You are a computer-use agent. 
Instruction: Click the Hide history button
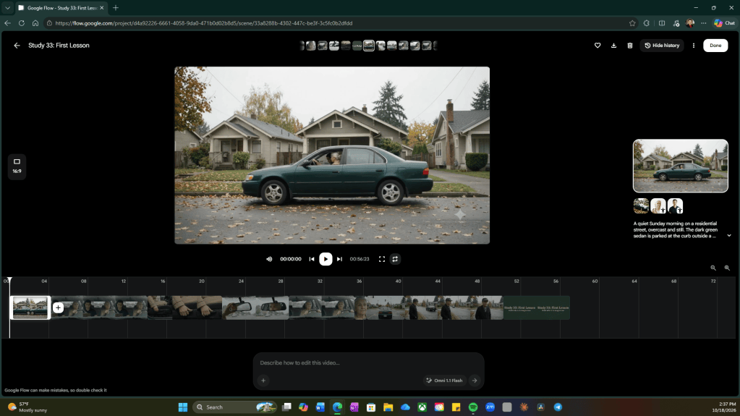tap(662, 46)
